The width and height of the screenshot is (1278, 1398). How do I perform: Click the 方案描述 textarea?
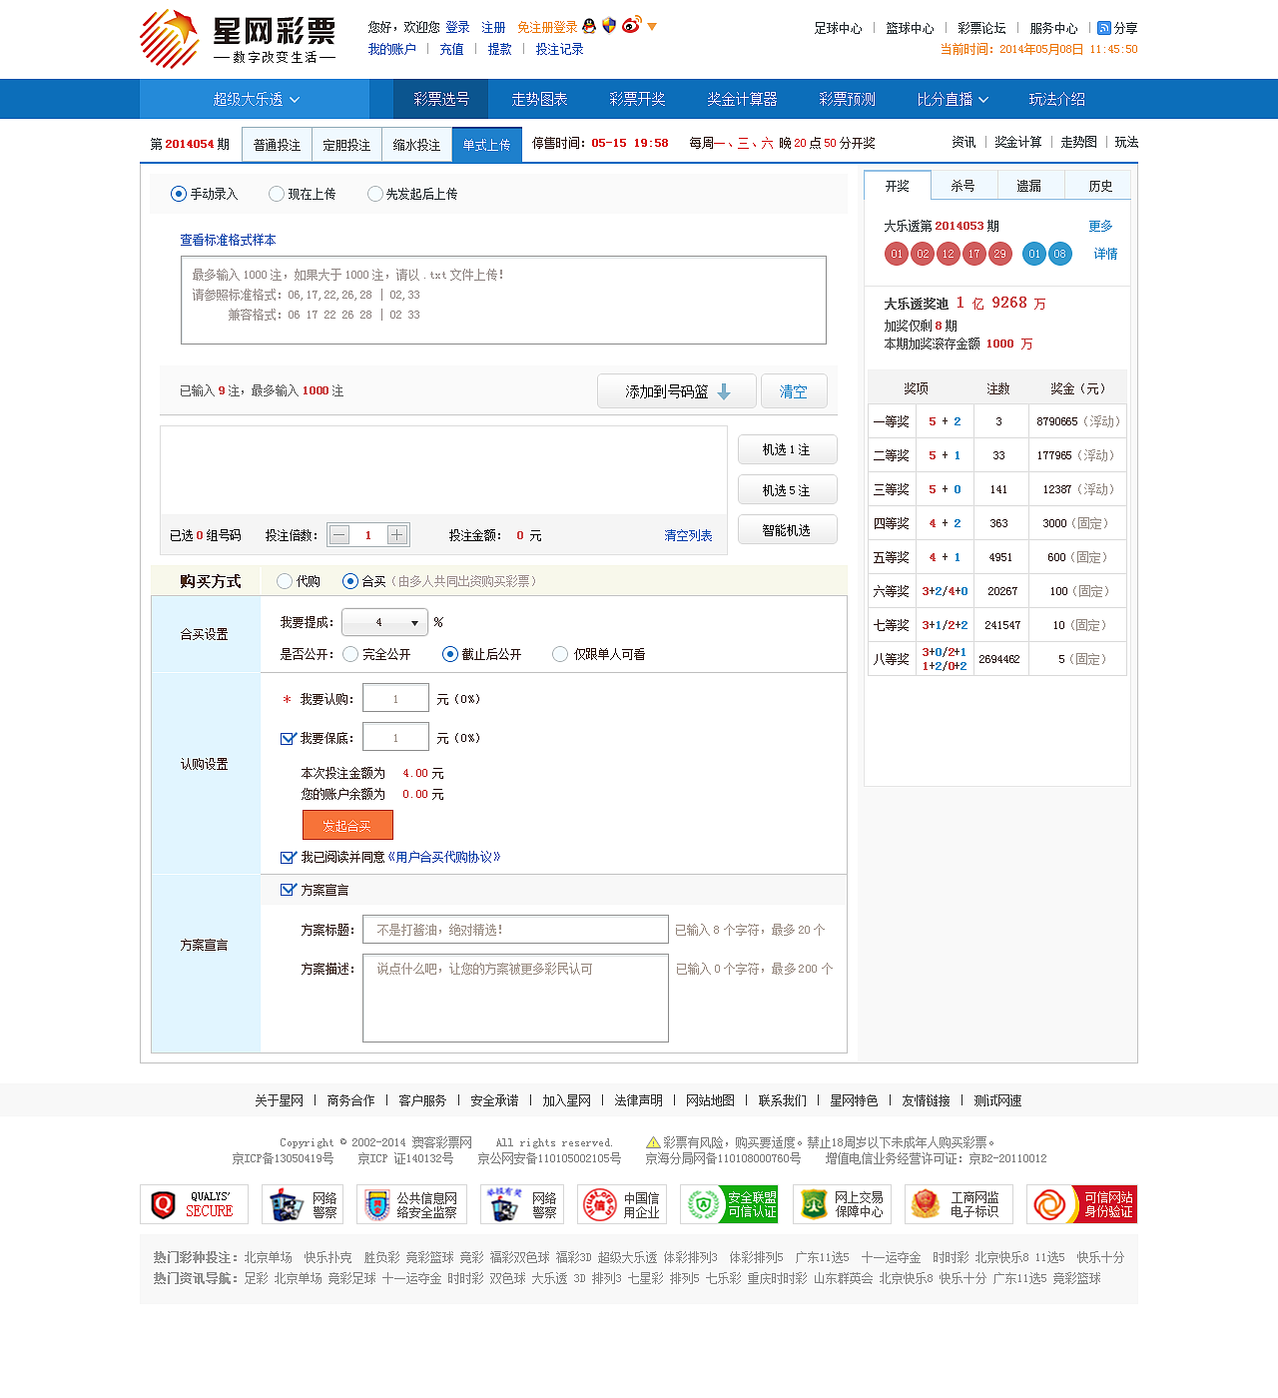click(515, 999)
